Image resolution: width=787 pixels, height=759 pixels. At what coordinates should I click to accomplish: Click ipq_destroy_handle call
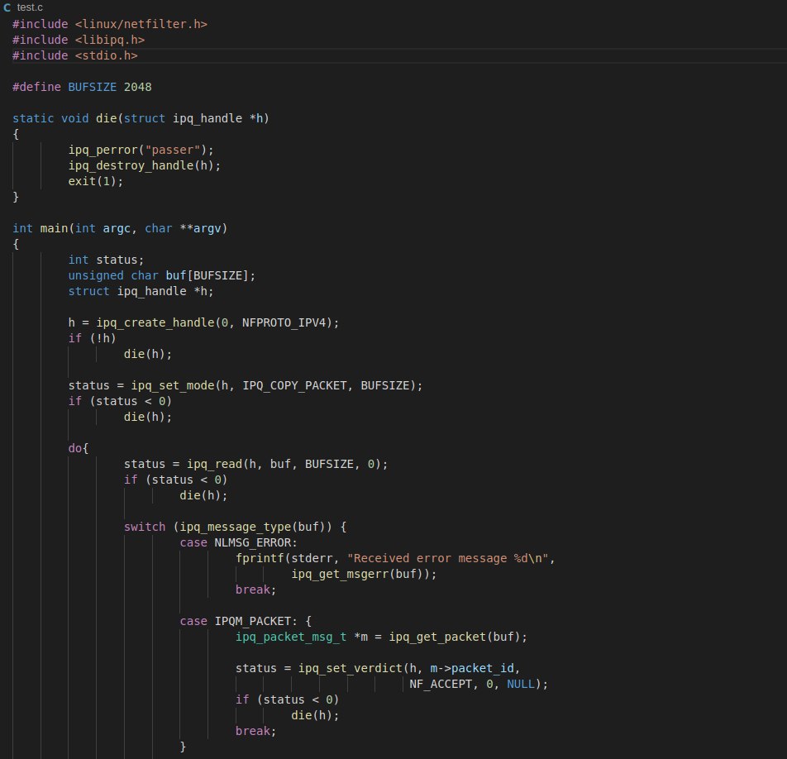pos(131,165)
